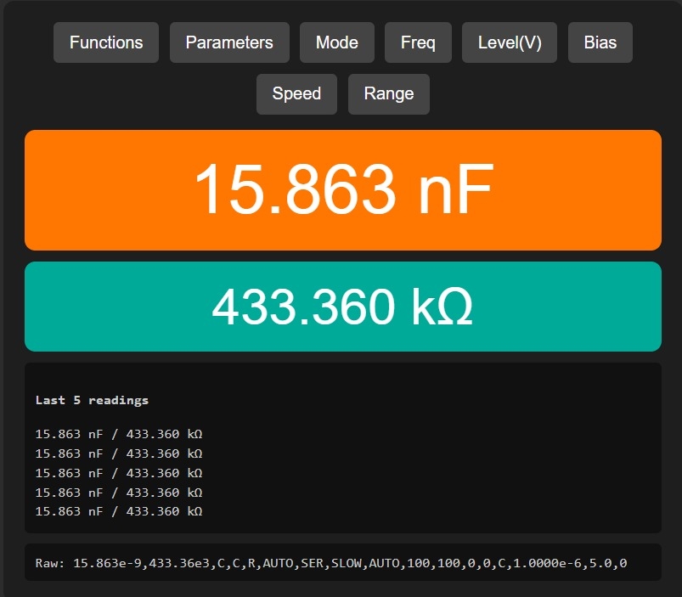
Task: Open the Parameters menu
Action: [229, 42]
